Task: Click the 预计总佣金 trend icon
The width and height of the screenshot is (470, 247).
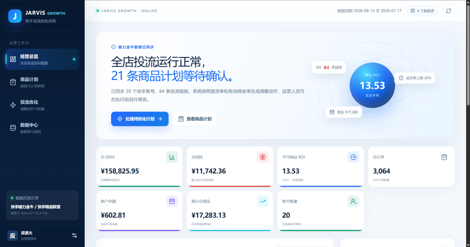Action: tap(263, 201)
